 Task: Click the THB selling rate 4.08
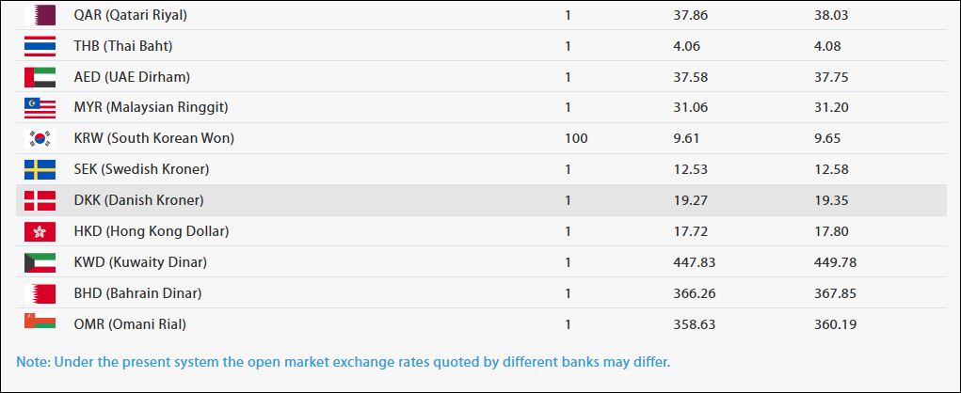[827, 46]
